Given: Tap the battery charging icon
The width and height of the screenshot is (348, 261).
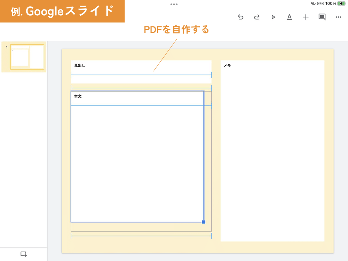Looking at the screenshot, I should click(x=342, y=3).
